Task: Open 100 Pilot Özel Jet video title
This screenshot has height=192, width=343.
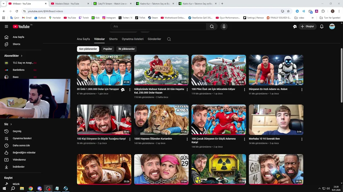Action: coord(213,89)
